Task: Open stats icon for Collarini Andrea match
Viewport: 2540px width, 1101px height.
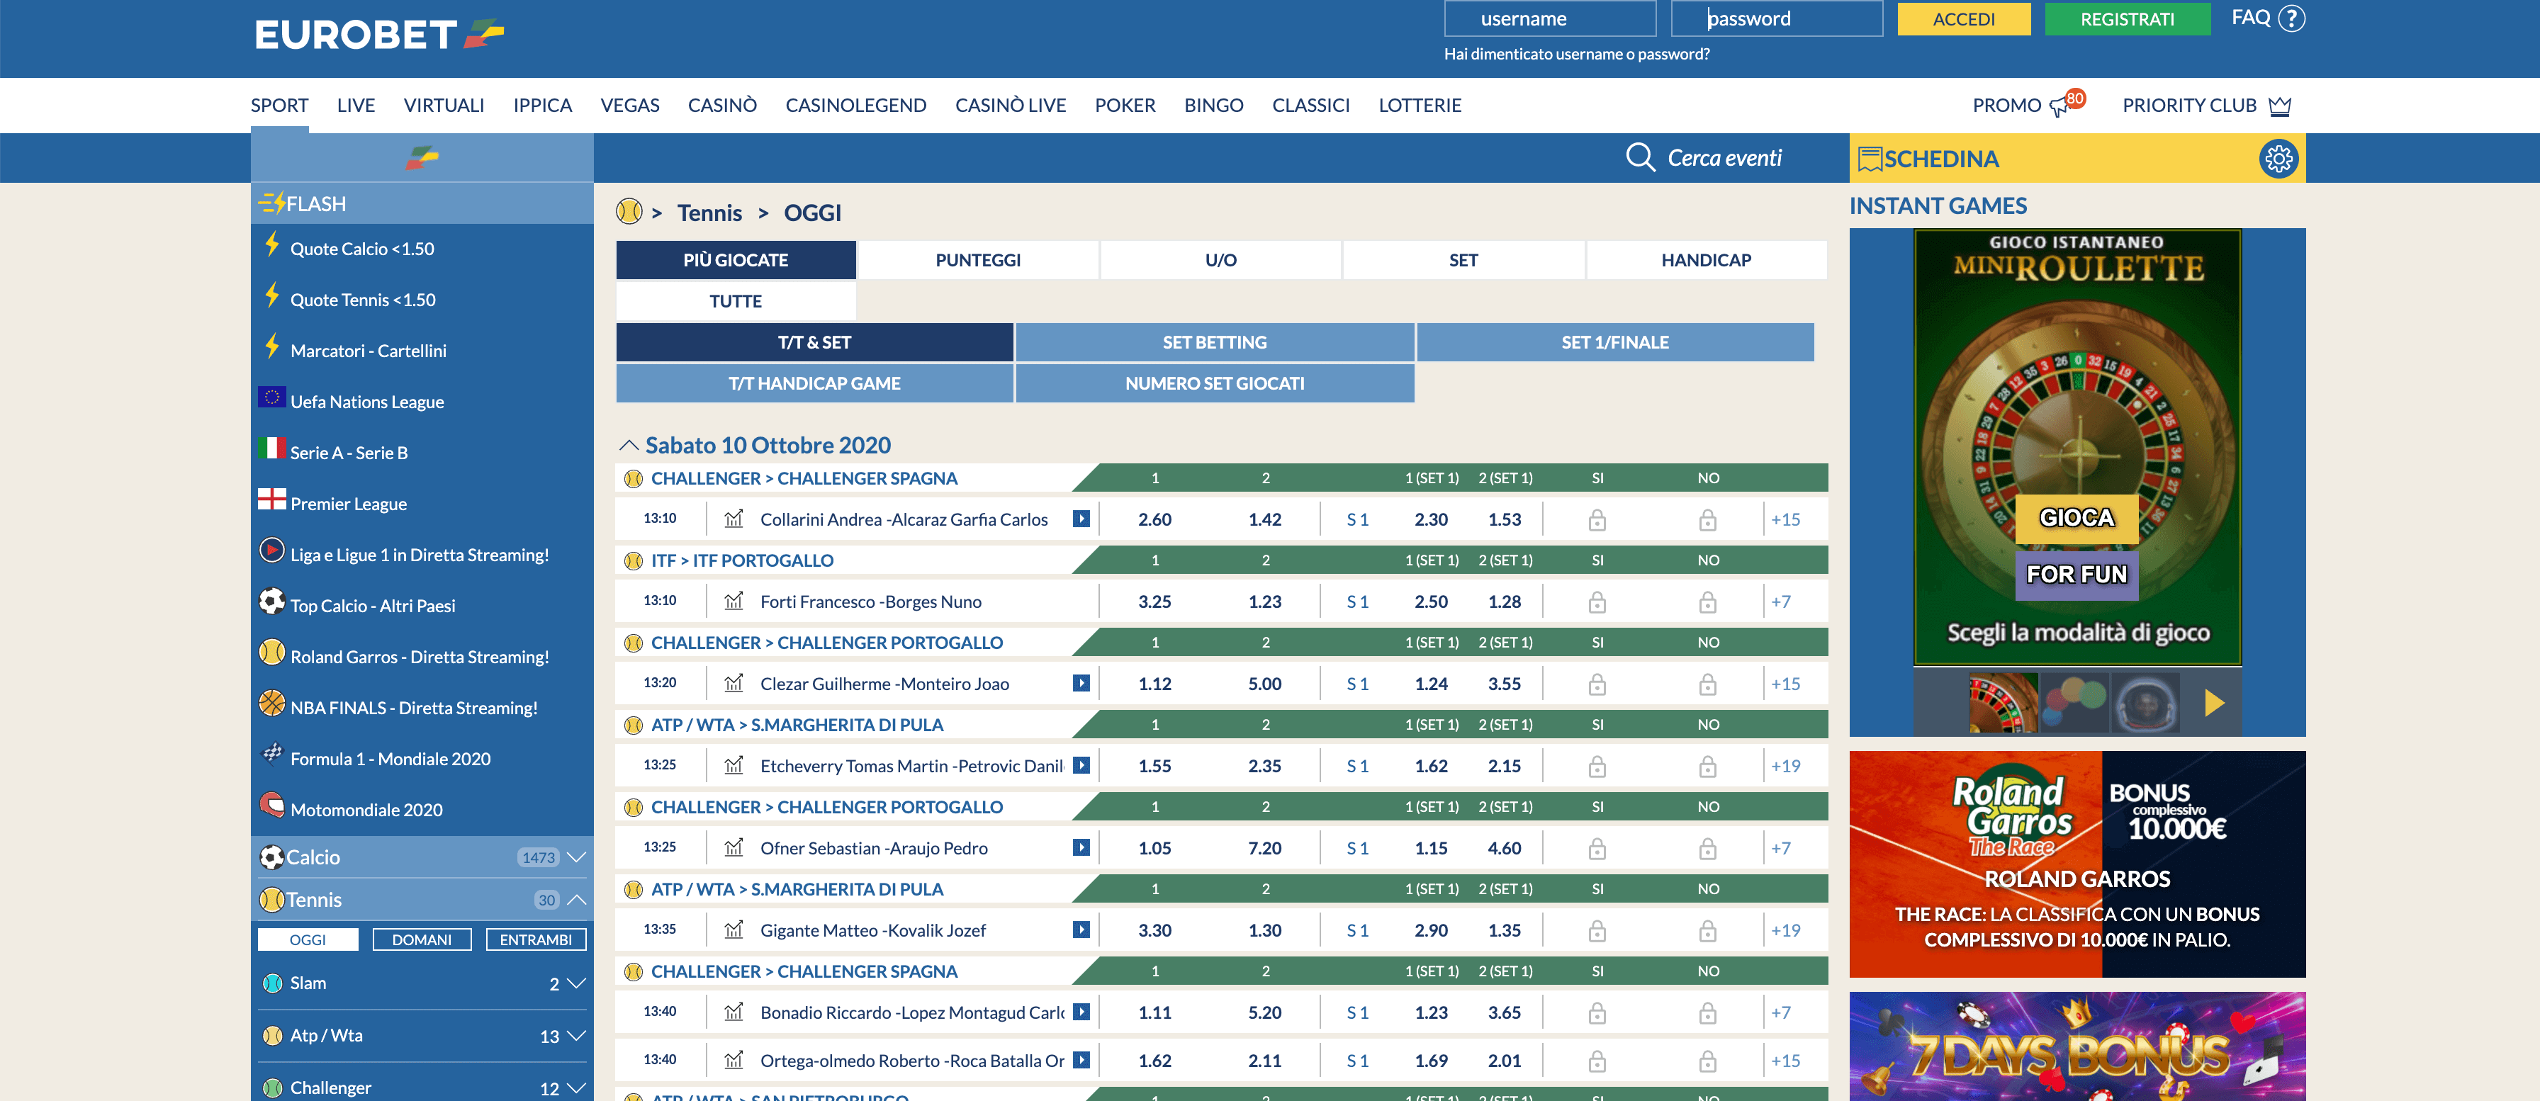Action: pos(734,519)
